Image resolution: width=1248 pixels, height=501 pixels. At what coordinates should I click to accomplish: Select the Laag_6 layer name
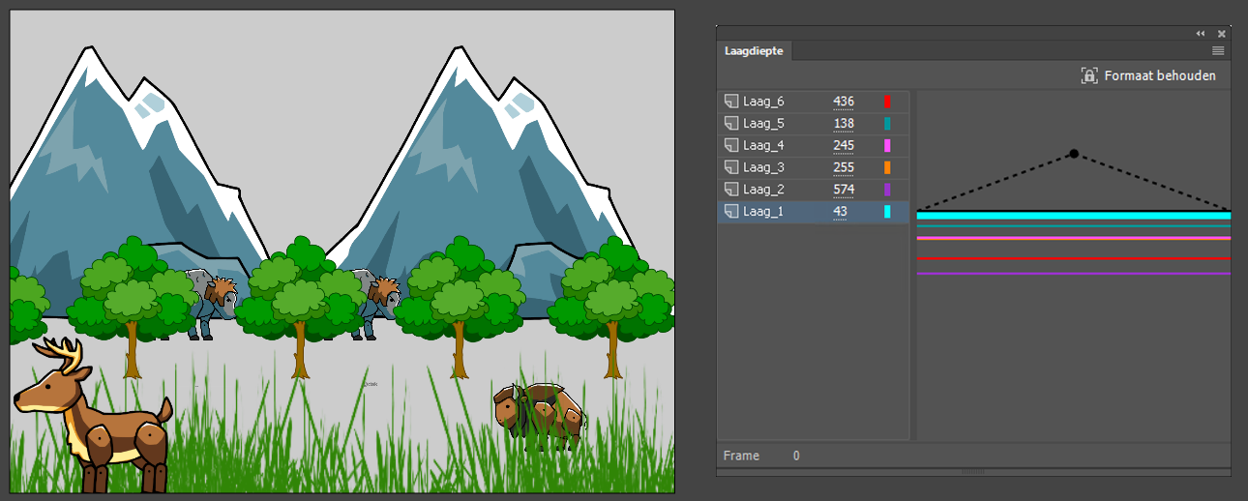(763, 101)
